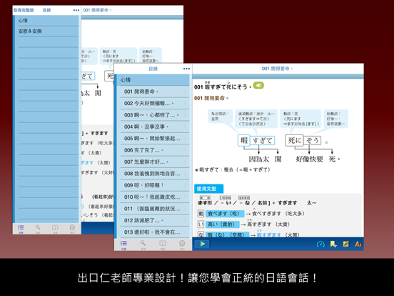394x296 pixels.
Task: Start playback with the green play button
Action: click(x=202, y=244)
